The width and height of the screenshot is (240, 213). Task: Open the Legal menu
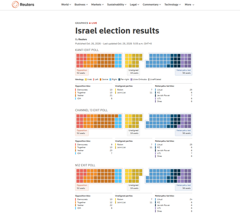(x=134, y=5)
